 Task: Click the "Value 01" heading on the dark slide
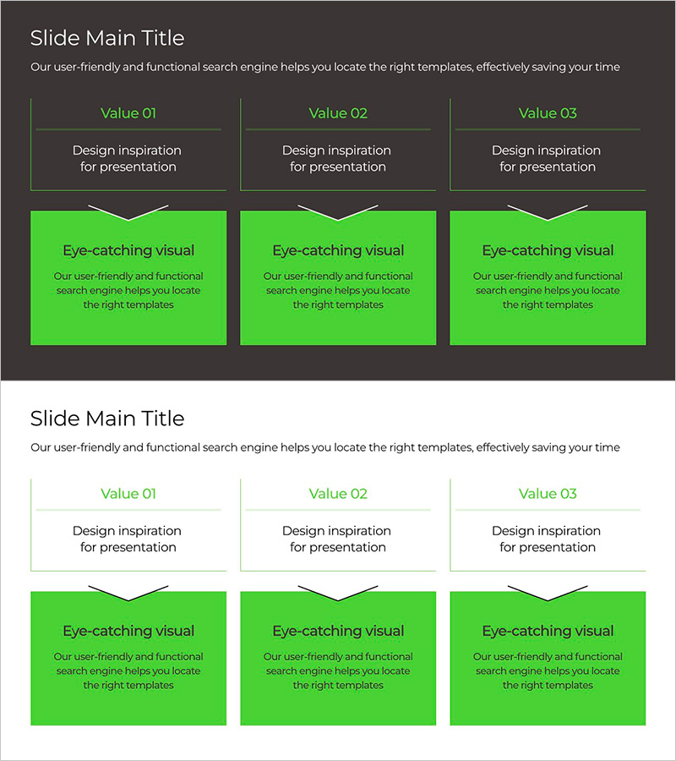coord(128,113)
